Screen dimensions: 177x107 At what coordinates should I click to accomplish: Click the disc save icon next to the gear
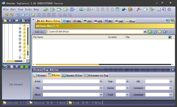click(x=164, y=9)
